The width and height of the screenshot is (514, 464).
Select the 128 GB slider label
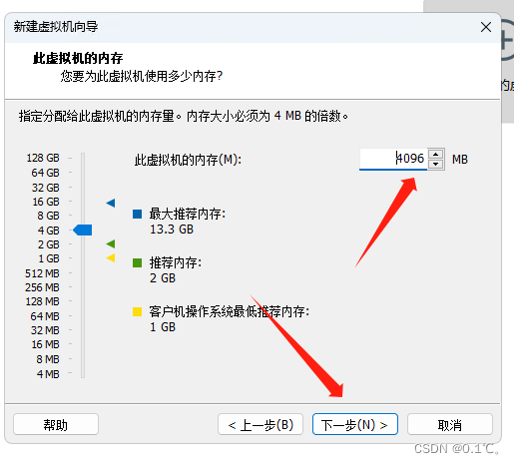pyautogui.click(x=43, y=158)
